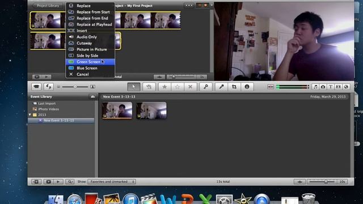Image resolution: width=363 pixels, height=204 pixels.
Task: Open the Photo browser camera icon
Action: (323, 87)
